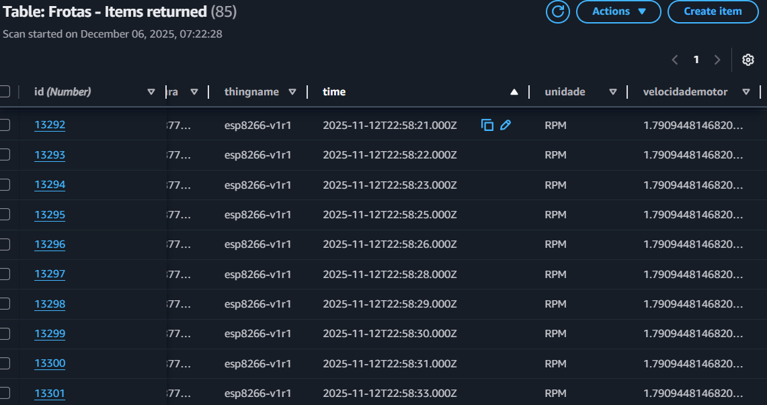Expand thingname column sort menu
The image size is (767, 405).
292,92
